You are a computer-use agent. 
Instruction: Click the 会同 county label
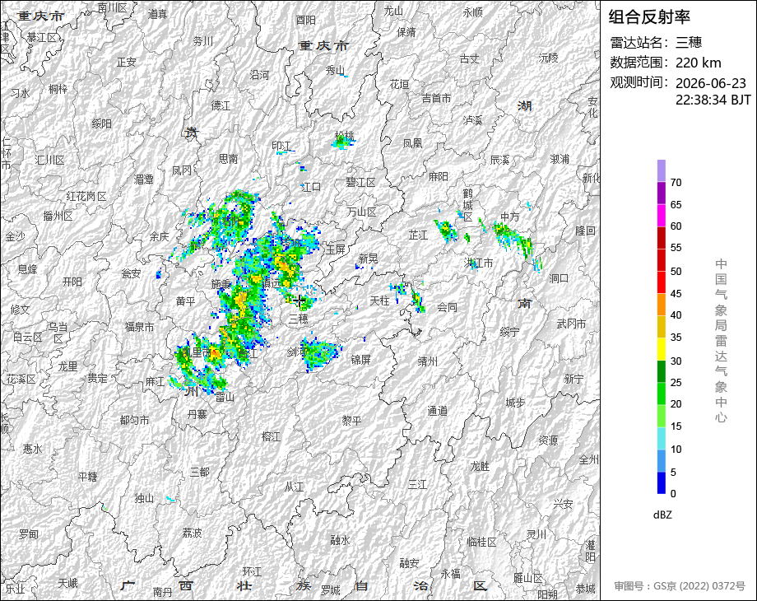tap(447, 307)
